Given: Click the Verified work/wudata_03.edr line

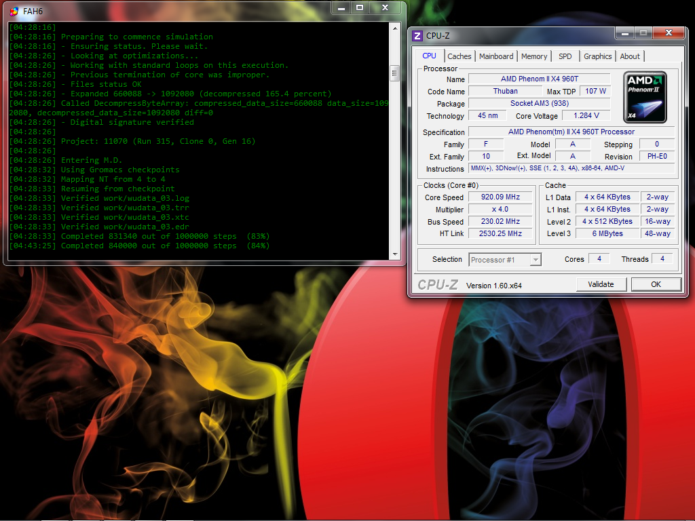Looking at the screenshot, I should coord(99,227).
